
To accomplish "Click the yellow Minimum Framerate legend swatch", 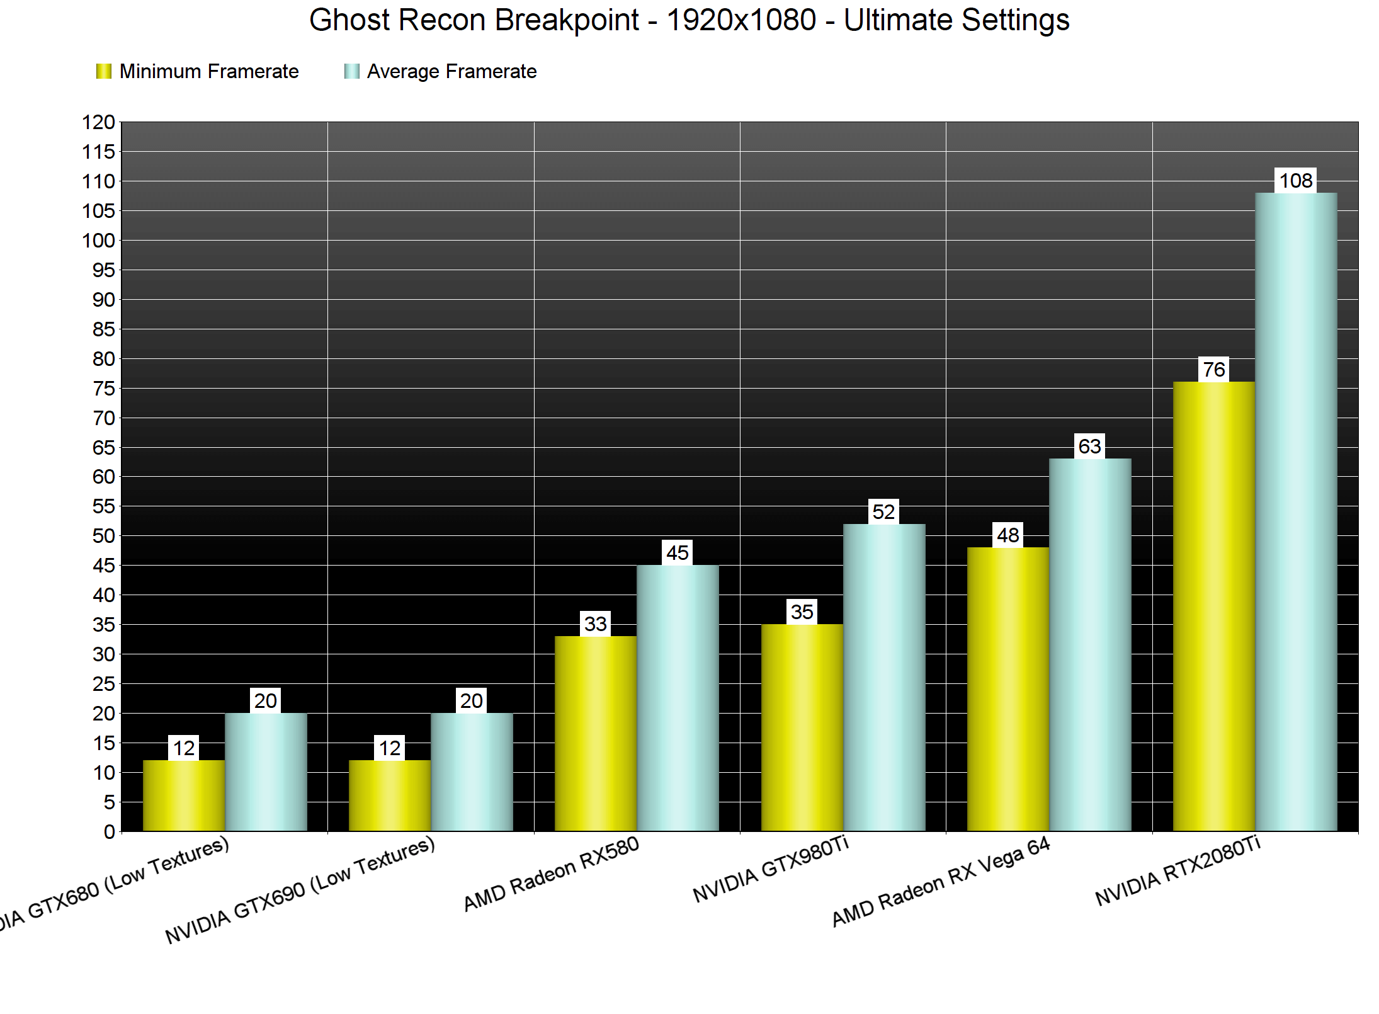I will 104,71.
